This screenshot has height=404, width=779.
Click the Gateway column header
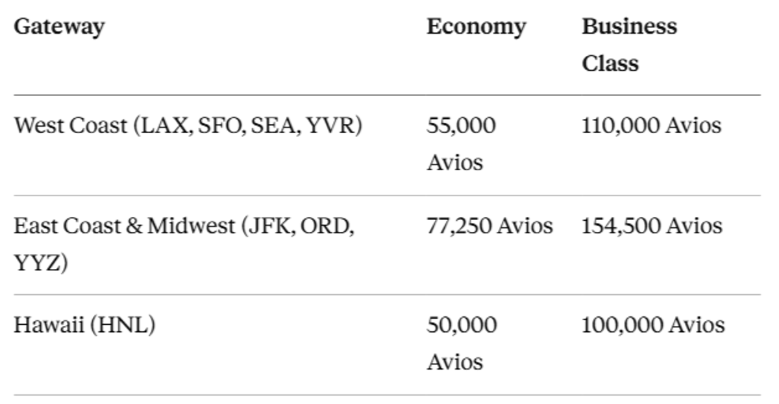coord(59,27)
